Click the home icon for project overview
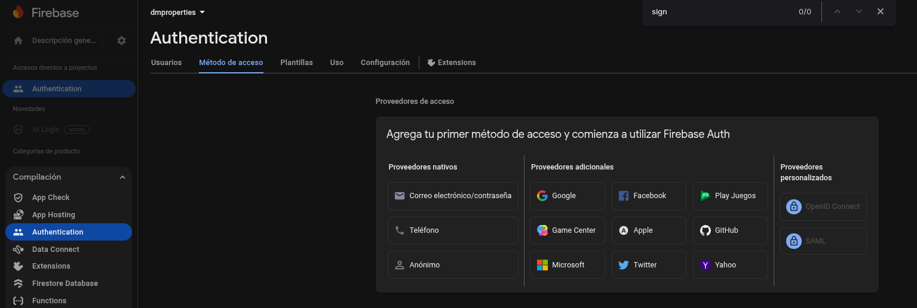The width and height of the screenshot is (917, 308). coord(18,41)
